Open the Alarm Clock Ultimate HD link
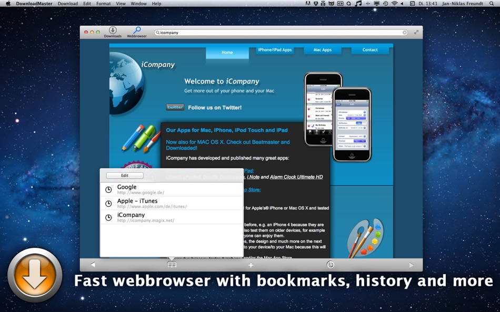Image resolution: width=500 pixels, height=312 pixels. point(296,177)
